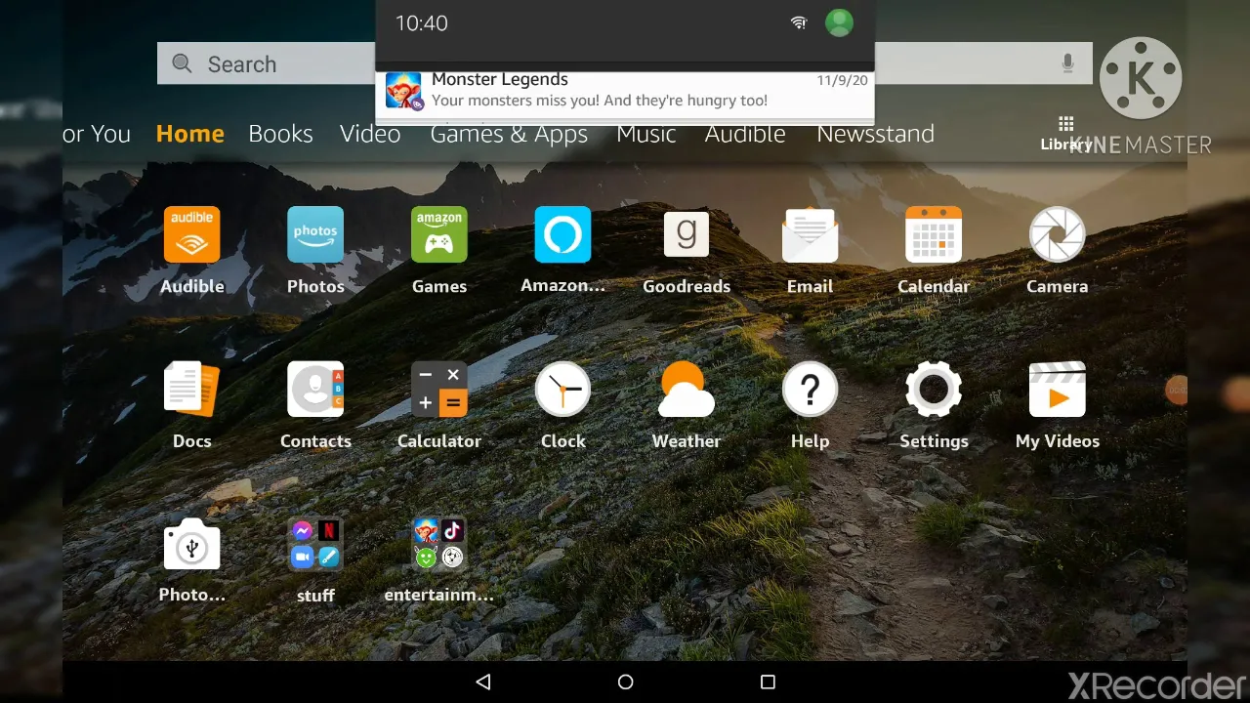The width and height of the screenshot is (1250, 703).
Task: Open the Clock app
Action: (x=562, y=389)
